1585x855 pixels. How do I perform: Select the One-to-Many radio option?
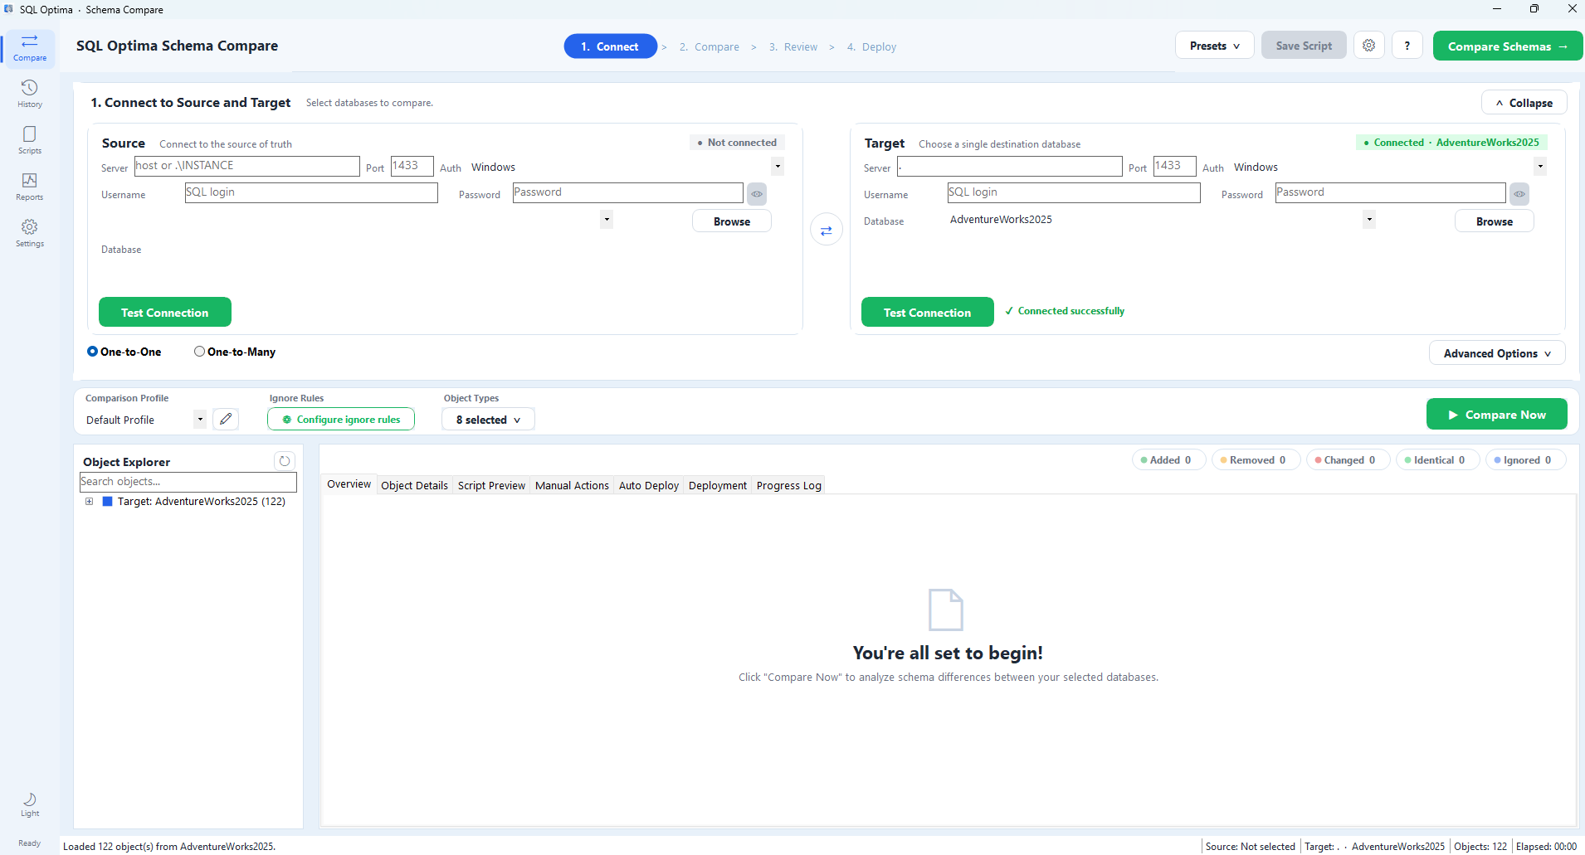pyautogui.click(x=235, y=352)
